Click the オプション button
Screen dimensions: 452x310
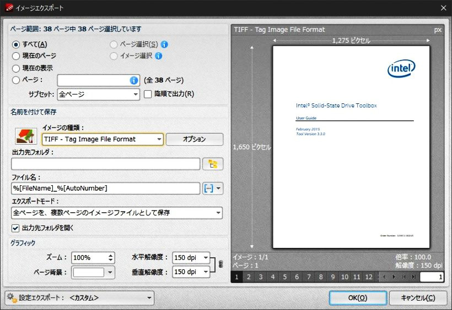coord(194,139)
